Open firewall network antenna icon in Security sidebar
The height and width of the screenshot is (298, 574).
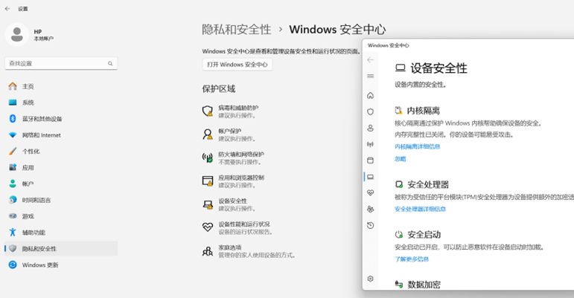[371, 144]
